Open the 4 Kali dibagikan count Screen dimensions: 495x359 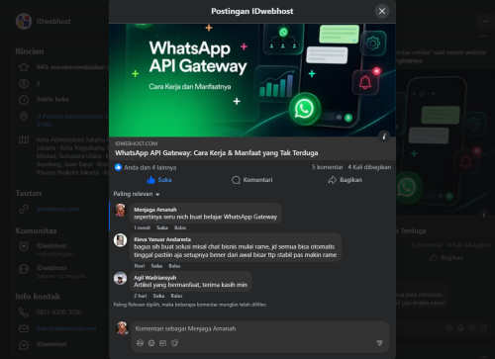click(369, 167)
